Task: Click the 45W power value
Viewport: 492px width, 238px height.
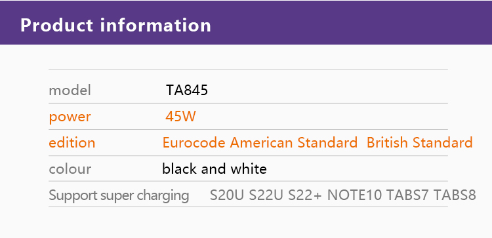Action: (180, 117)
